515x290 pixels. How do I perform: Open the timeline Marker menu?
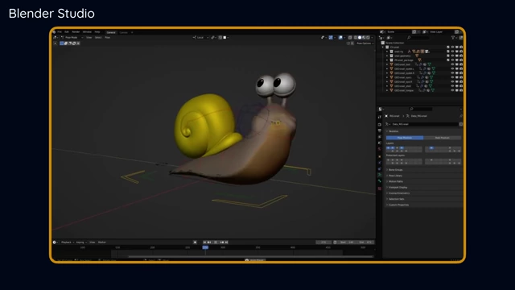click(102, 242)
